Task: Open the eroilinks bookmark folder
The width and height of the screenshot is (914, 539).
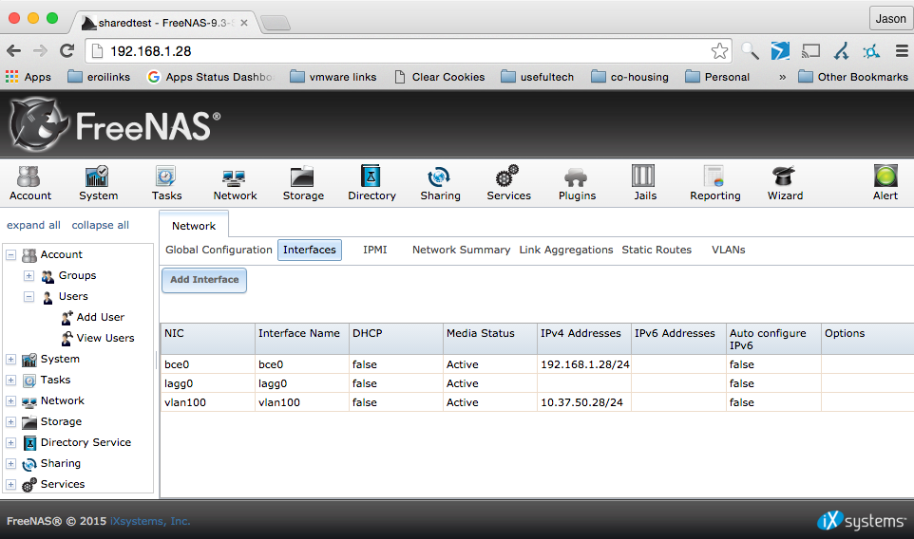Action: tap(99, 77)
